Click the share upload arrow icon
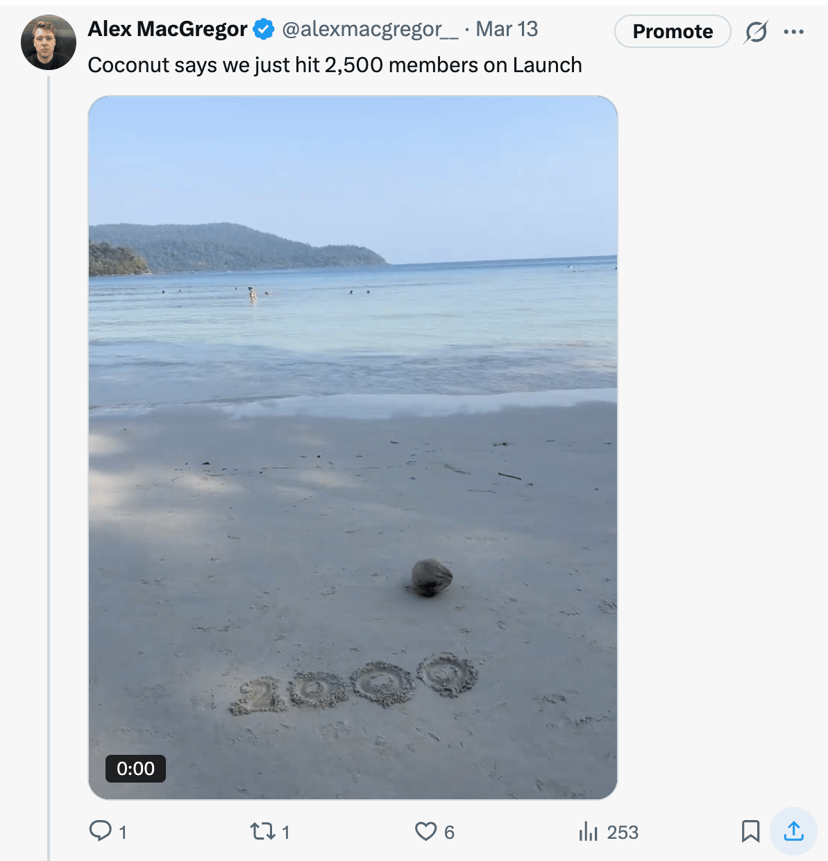The height and width of the screenshot is (861, 828). (x=793, y=830)
